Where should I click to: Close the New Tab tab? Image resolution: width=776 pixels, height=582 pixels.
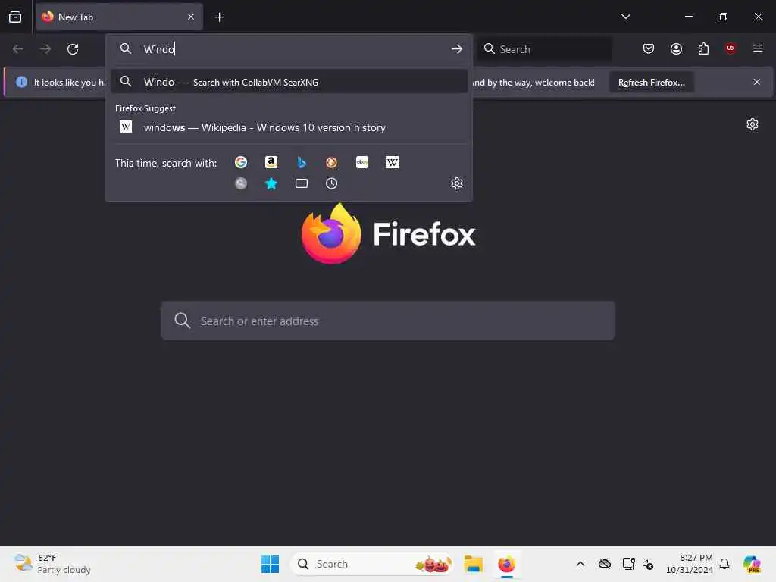click(191, 17)
